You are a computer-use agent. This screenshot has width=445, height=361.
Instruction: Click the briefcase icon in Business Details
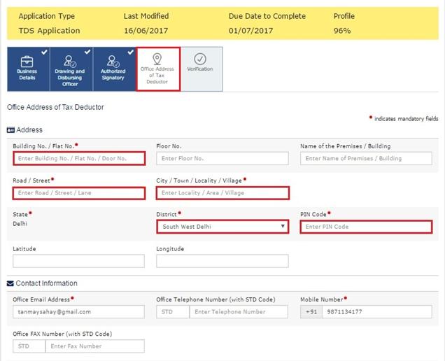click(x=27, y=62)
